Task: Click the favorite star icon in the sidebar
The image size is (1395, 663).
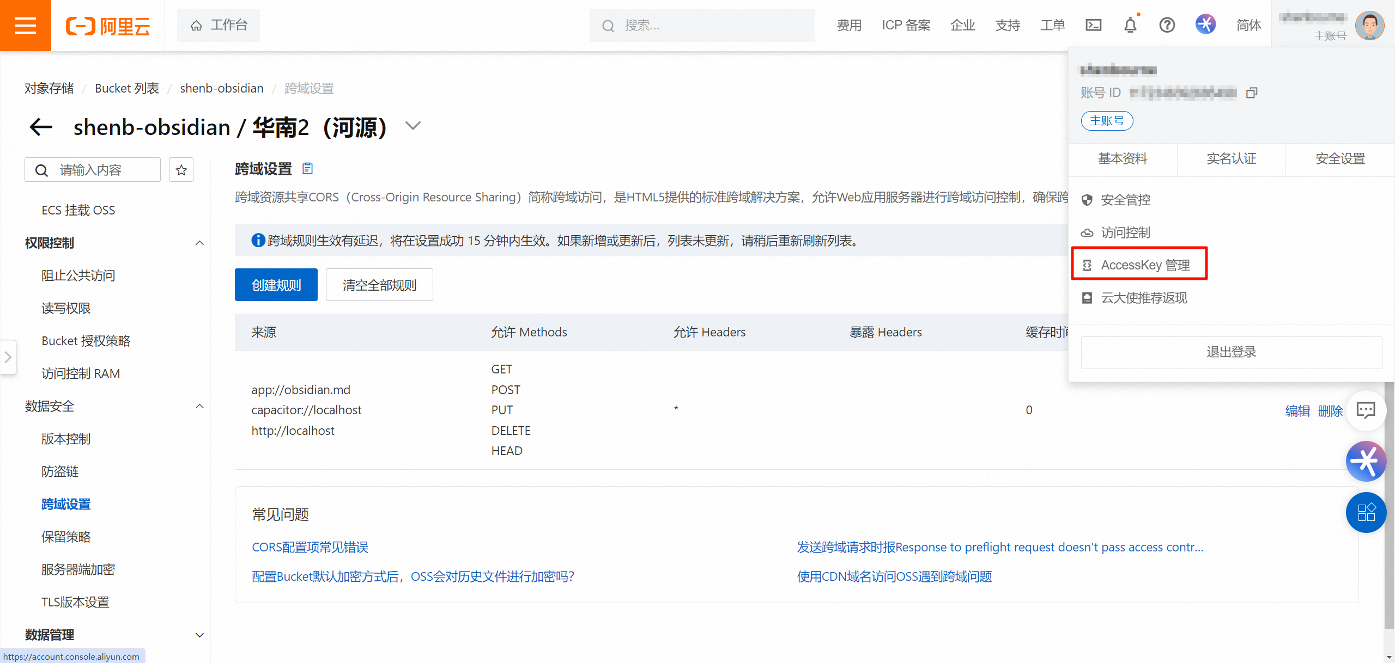Action: click(x=181, y=170)
